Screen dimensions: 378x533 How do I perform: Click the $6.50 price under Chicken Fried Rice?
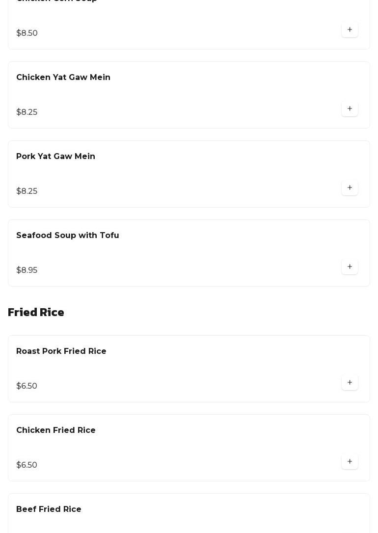click(x=27, y=465)
